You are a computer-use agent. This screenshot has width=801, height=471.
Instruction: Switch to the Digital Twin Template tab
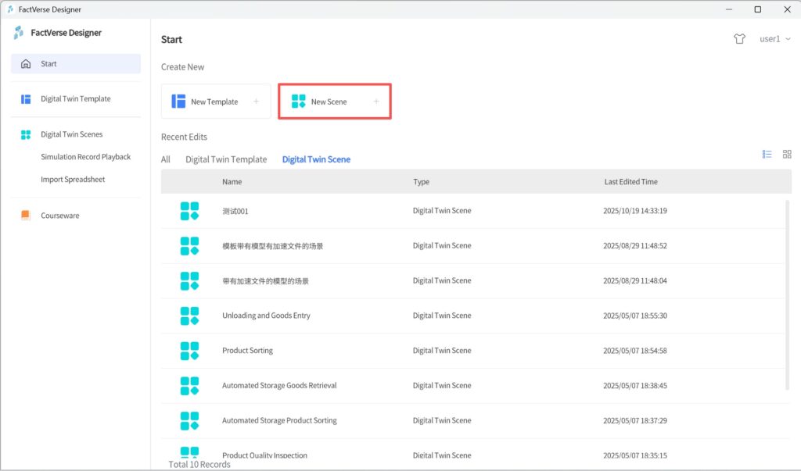click(226, 159)
